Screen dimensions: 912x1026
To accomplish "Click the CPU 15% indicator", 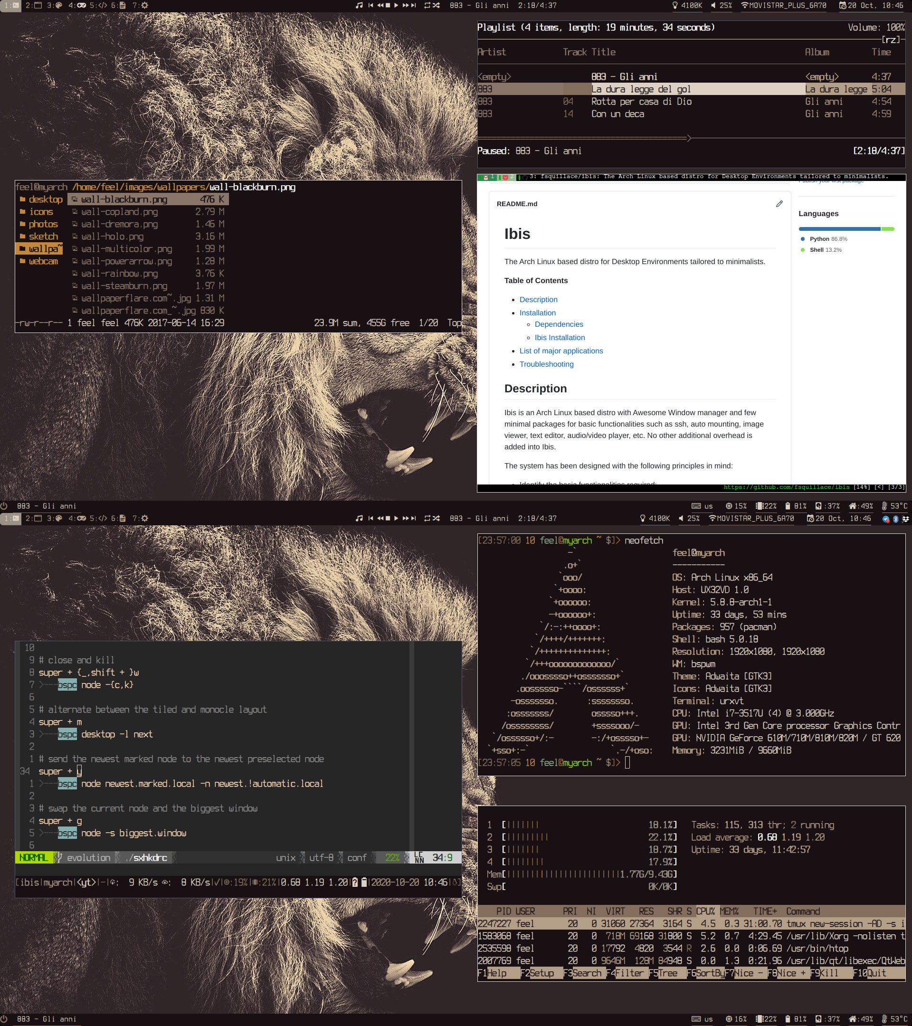I will [736, 506].
